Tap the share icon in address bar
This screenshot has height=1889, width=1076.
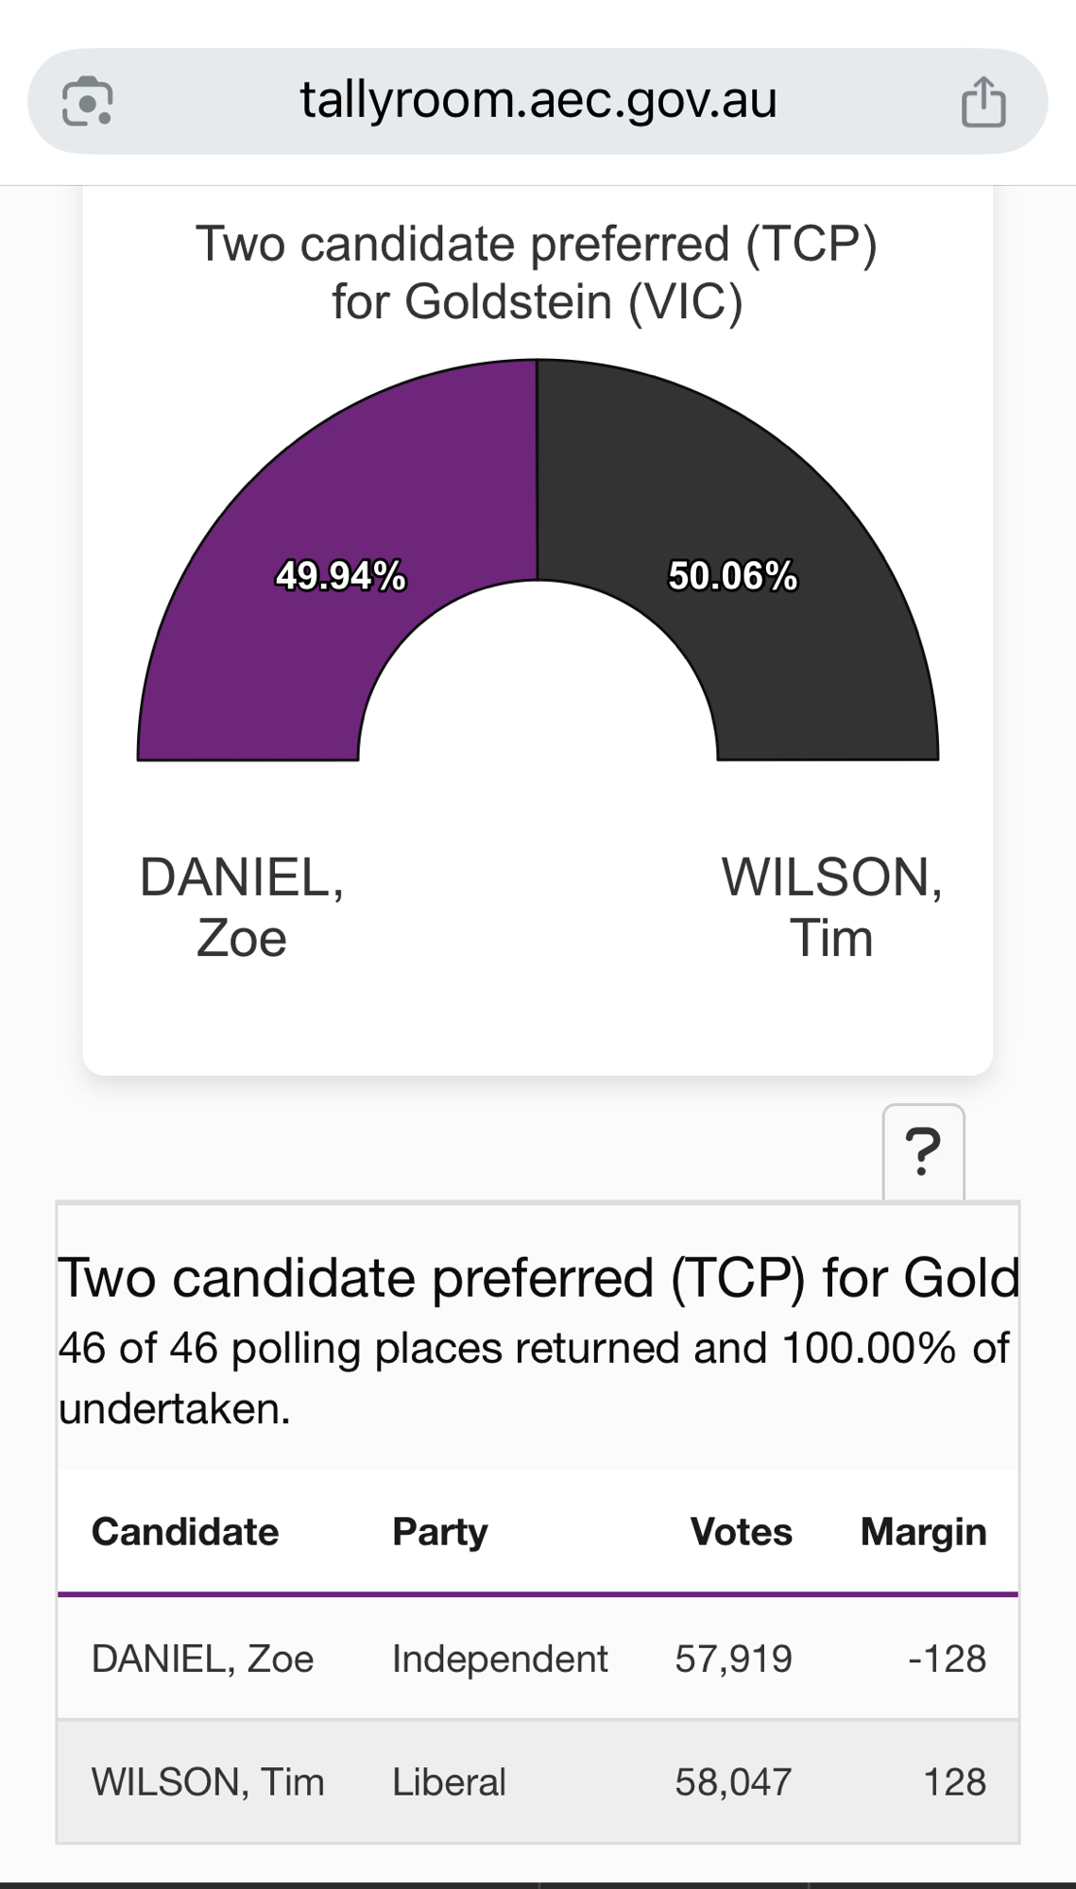click(x=982, y=102)
